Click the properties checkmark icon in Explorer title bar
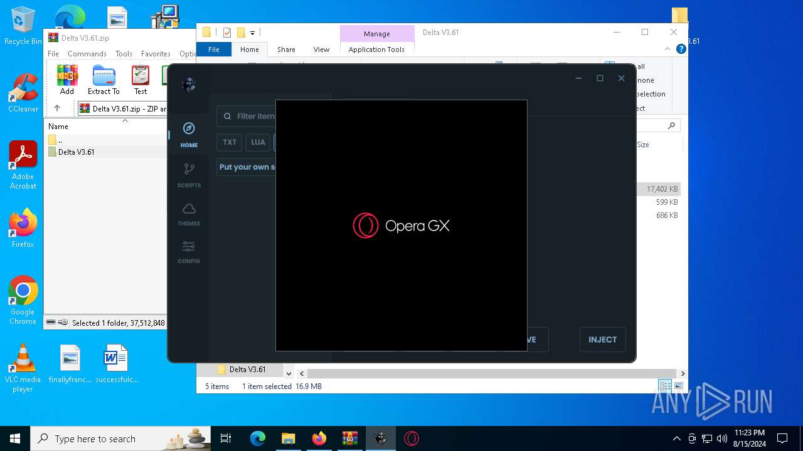The height and width of the screenshot is (451, 803). [226, 33]
